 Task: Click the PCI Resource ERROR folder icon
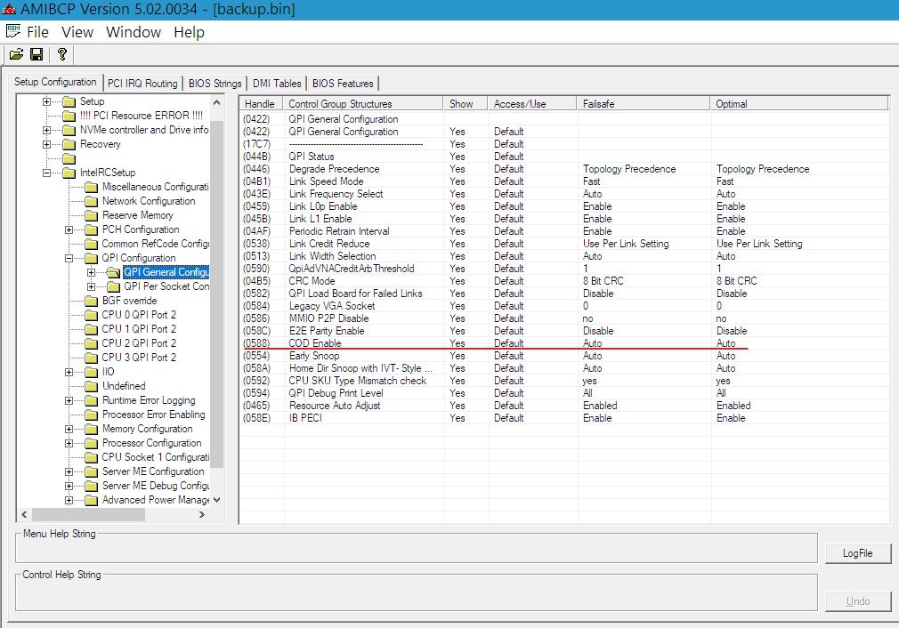pyautogui.click(x=69, y=116)
